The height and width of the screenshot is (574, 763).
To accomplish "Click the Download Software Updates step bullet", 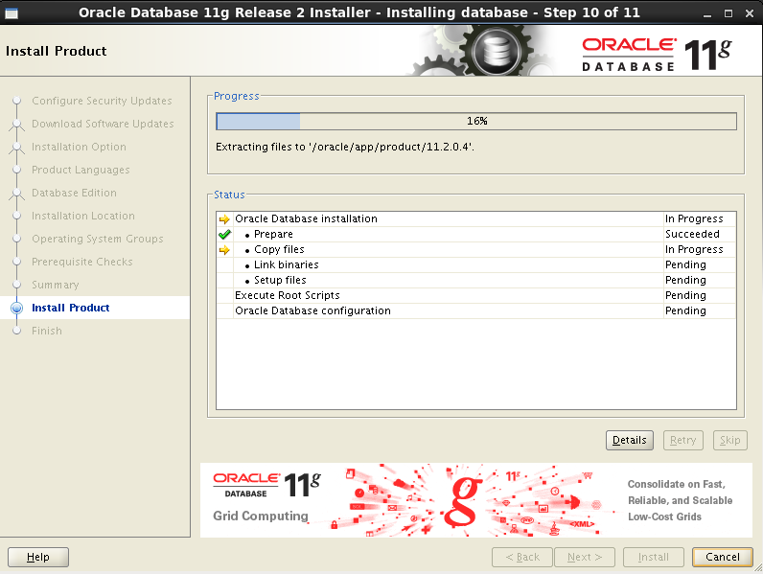I will pos(16,124).
